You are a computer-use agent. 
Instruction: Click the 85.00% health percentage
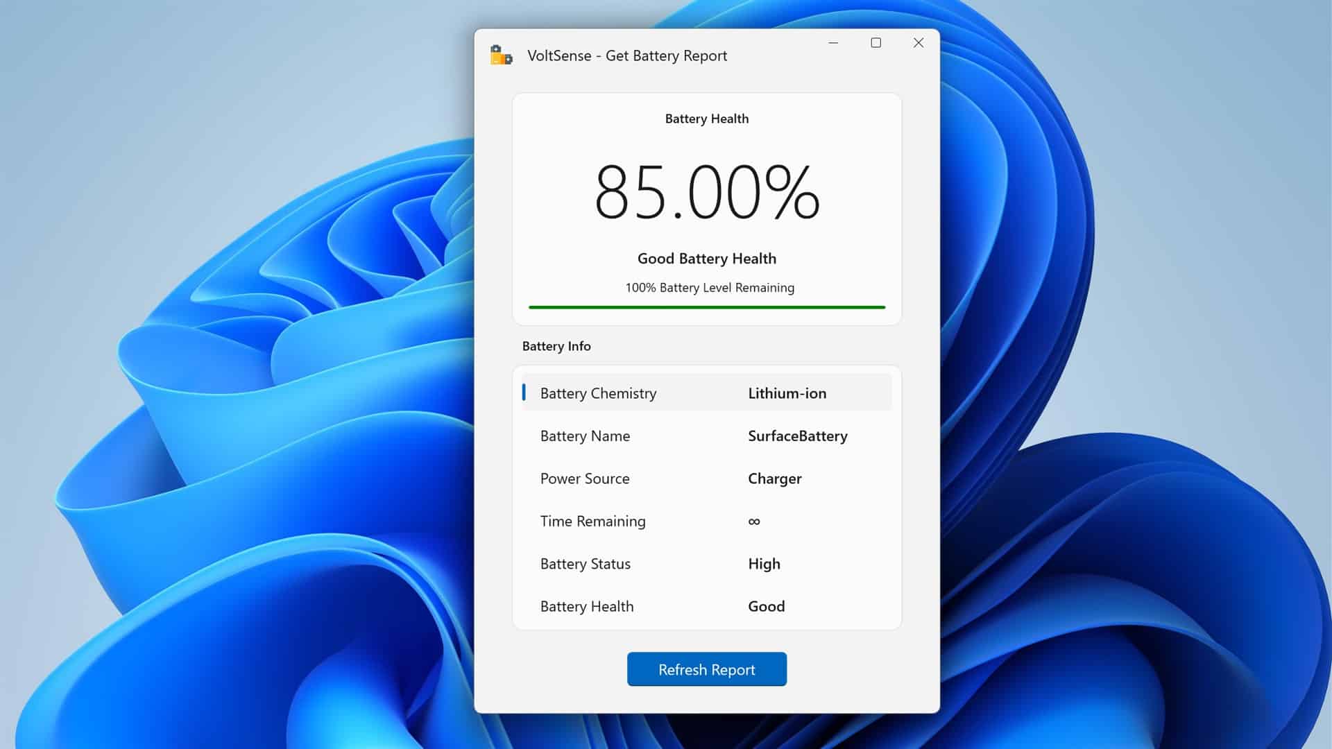(706, 193)
